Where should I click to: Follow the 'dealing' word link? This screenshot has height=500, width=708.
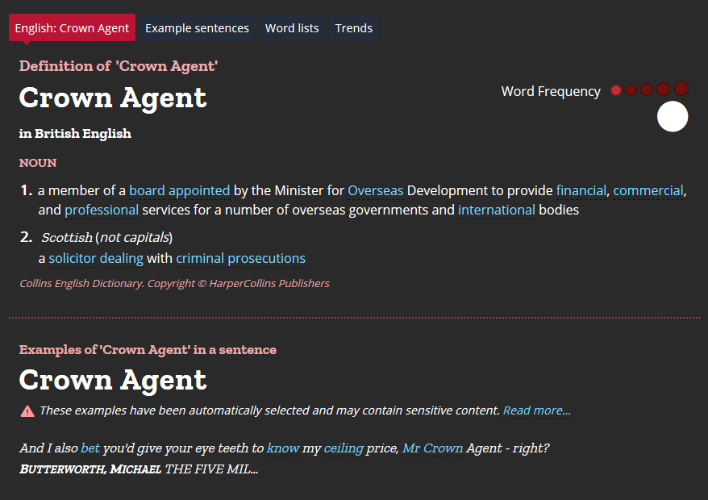pos(122,258)
